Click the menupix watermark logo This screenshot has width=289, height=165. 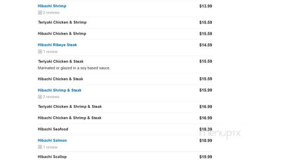pyautogui.click(x=220, y=134)
